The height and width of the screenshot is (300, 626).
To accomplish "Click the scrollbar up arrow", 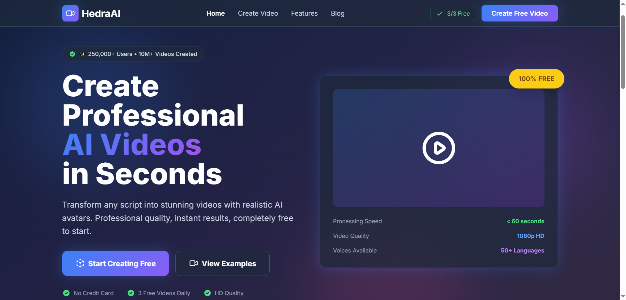I will point(623,3).
